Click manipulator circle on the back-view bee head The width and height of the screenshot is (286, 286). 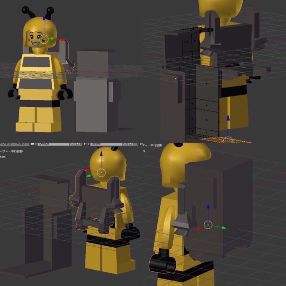[101, 172]
